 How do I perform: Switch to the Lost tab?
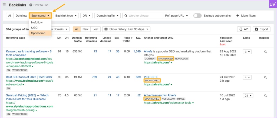(95, 29)
